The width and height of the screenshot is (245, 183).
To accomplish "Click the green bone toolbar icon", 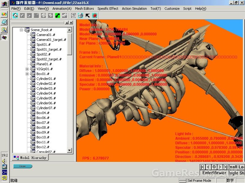I will tap(57, 16).
